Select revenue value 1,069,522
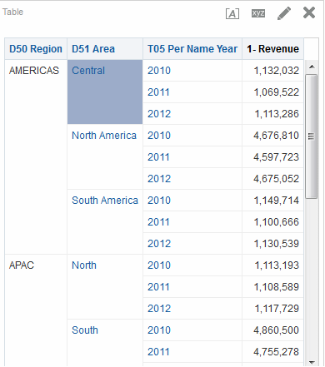The width and height of the screenshot is (325, 367). click(277, 92)
